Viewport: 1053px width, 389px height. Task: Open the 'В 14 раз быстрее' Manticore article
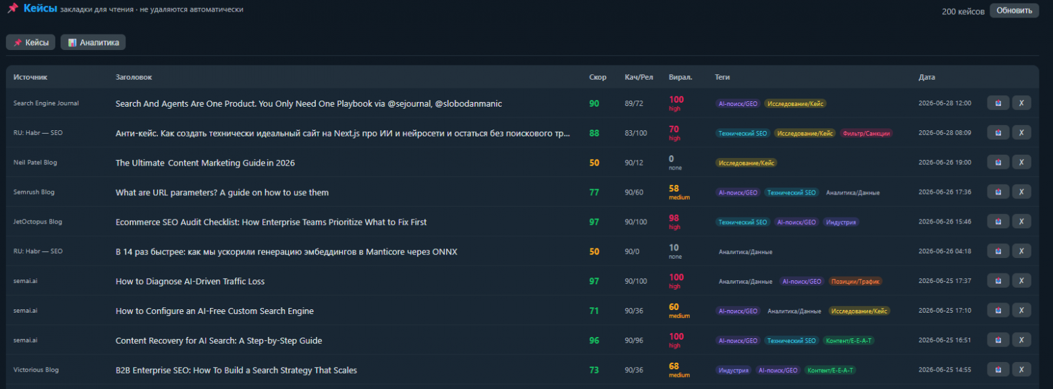(x=286, y=252)
